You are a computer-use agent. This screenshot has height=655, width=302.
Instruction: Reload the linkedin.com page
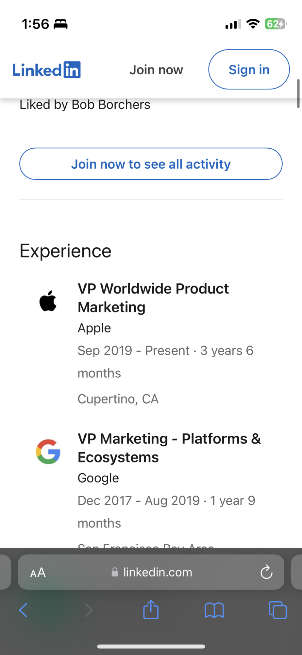tap(266, 572)
